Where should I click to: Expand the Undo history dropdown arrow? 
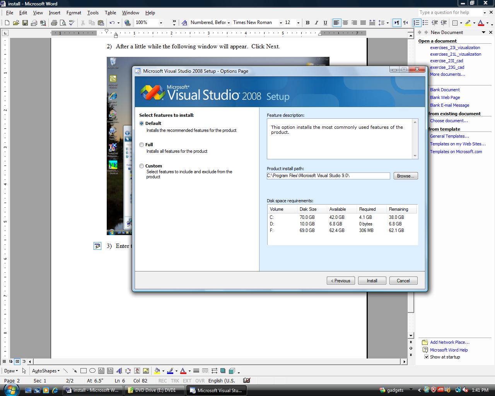[118, 23]
